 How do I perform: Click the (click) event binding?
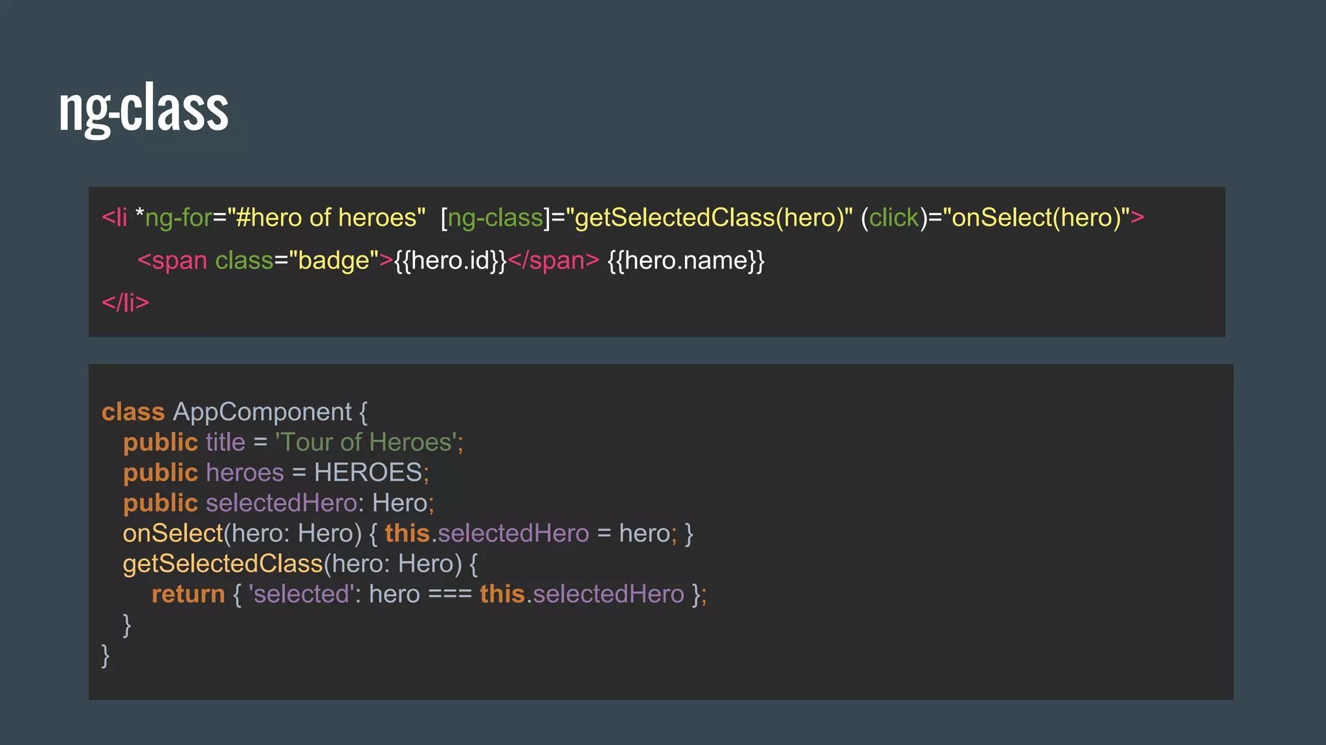pos(894,218)
